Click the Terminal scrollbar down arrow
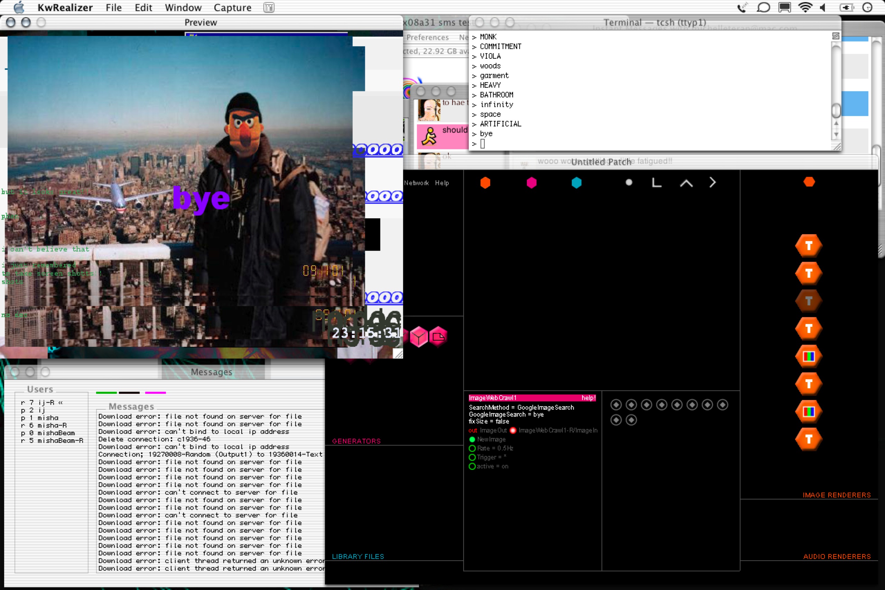This screenshot has height=590, width=885. [836, 134]
